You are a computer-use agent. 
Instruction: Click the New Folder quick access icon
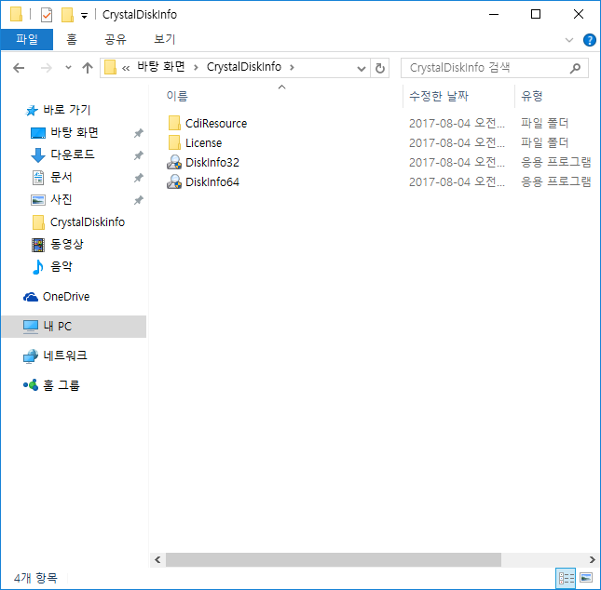tap(67, 15)
